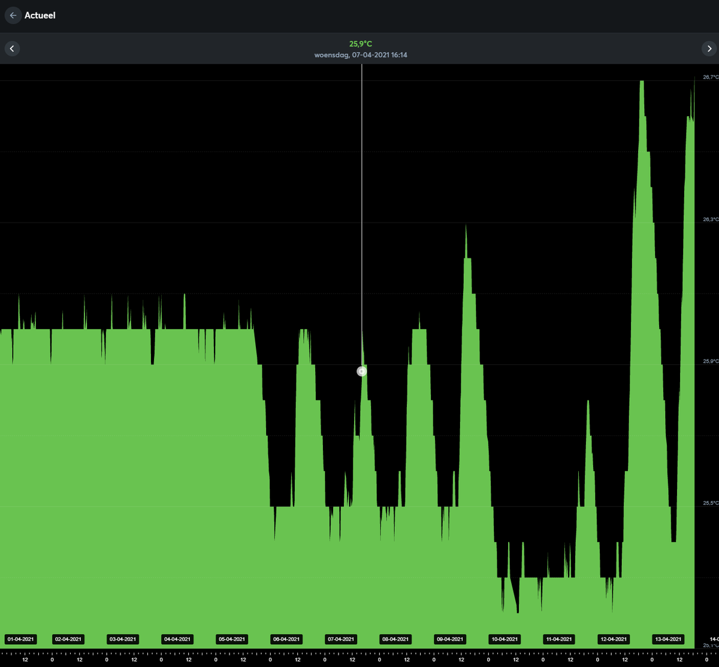Image resolution: width=719 pixels, height=667 pixels.
Task: Go to the next time period
Action: tap(708, 49)
